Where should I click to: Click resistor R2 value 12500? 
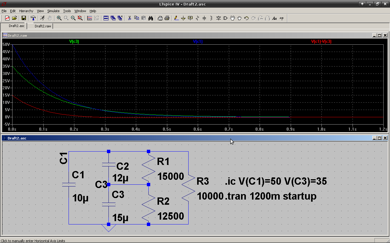pyautogui.click(x=171, y=216)
